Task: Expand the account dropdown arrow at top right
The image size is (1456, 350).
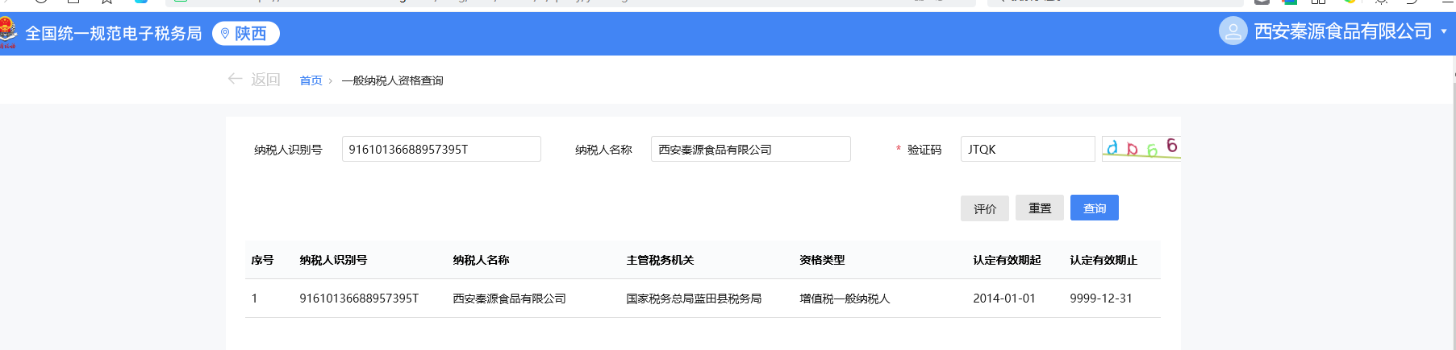Action: 1443,31
